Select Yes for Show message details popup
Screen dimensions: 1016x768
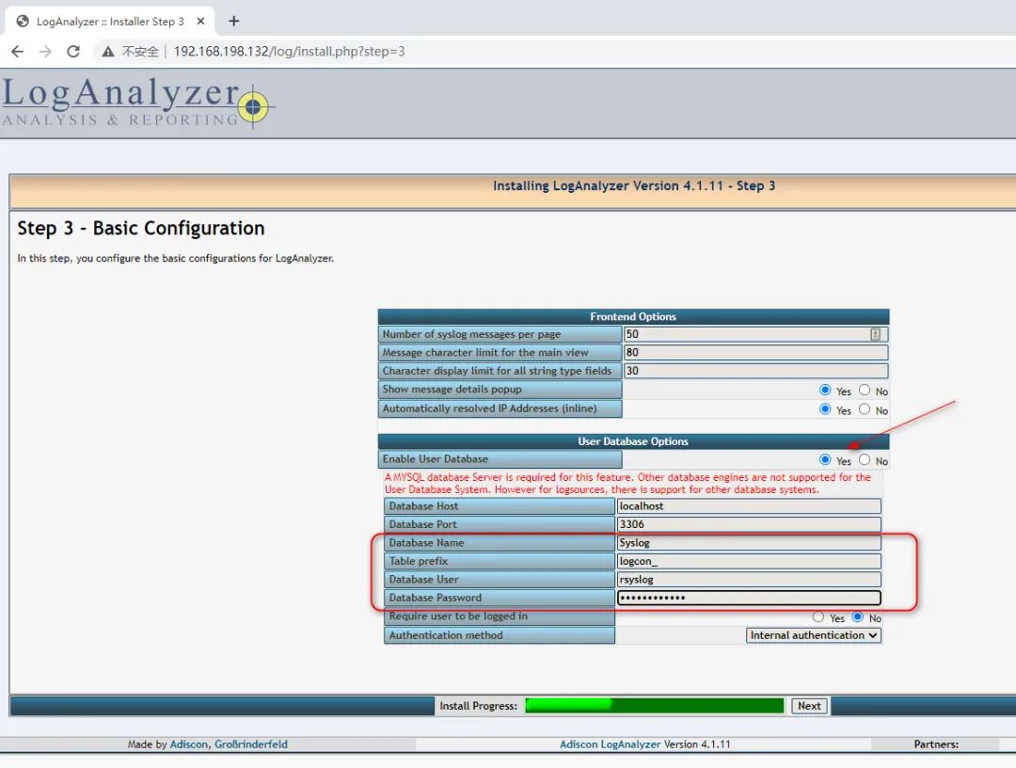coord(824,391)
